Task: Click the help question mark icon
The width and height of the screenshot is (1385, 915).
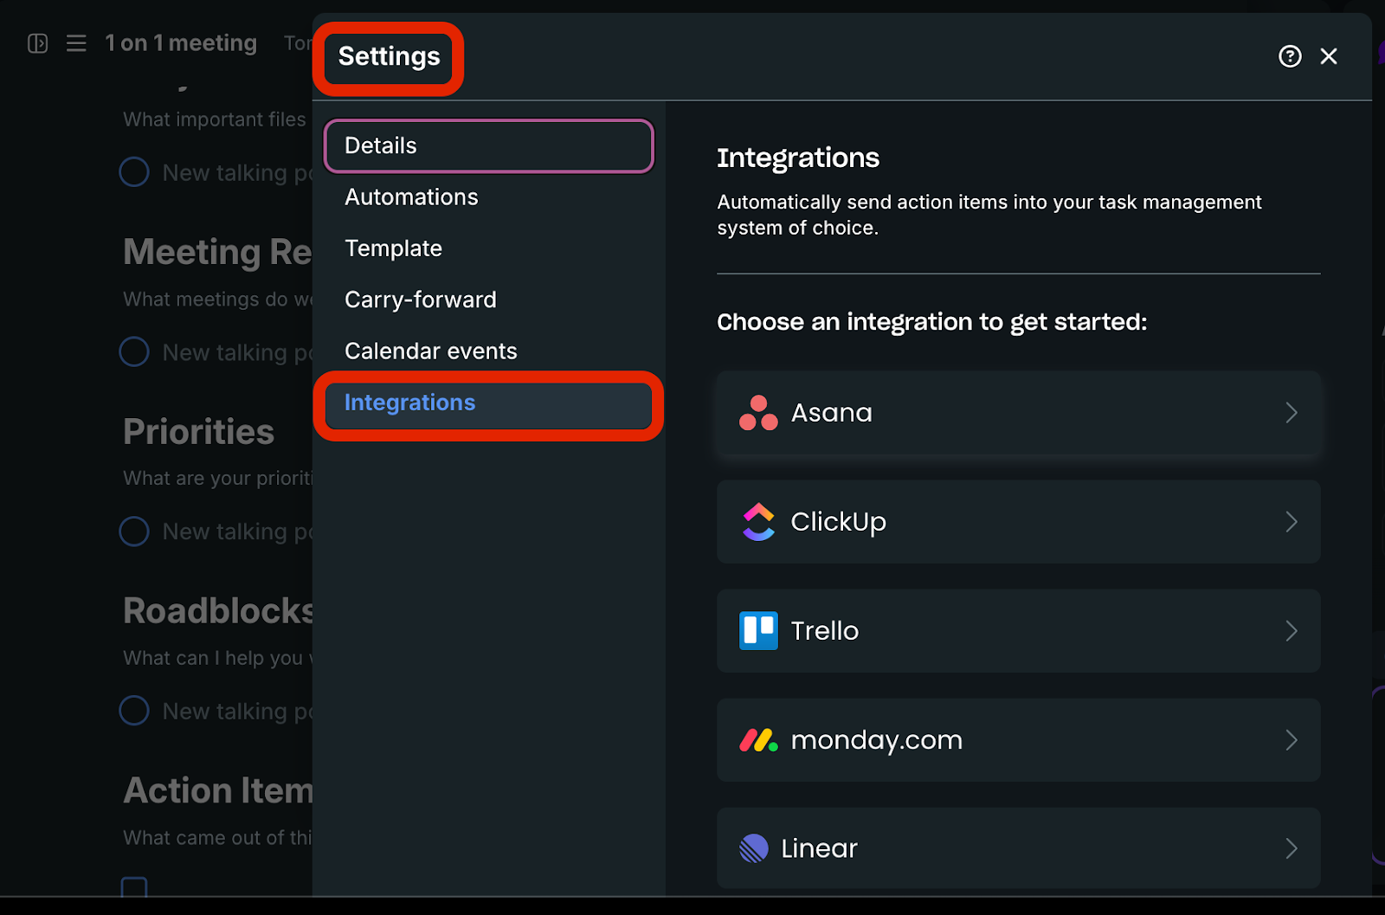Action: tap(1290, 56)
